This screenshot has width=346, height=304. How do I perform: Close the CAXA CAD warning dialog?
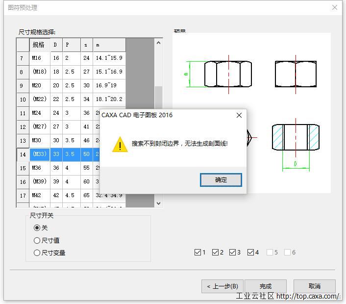pyautogui.click(x=239, y=115)
